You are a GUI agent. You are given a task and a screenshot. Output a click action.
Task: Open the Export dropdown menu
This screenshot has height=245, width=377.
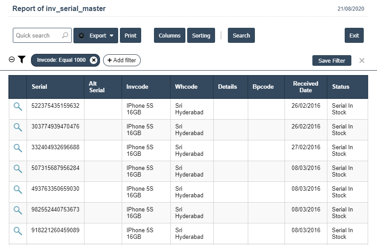click(x=96, y=36)
